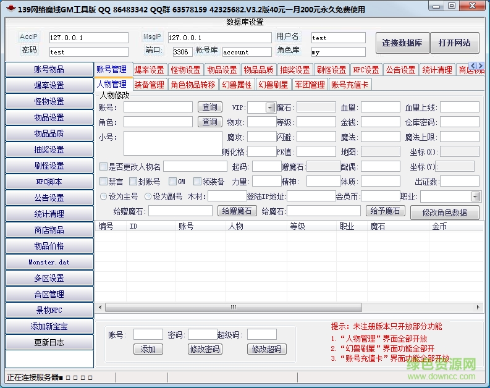This screenshot has height=388, width=490.
Task: Open the VIP dropdown list
Action: pyautogui.click(x=270, y=108)
